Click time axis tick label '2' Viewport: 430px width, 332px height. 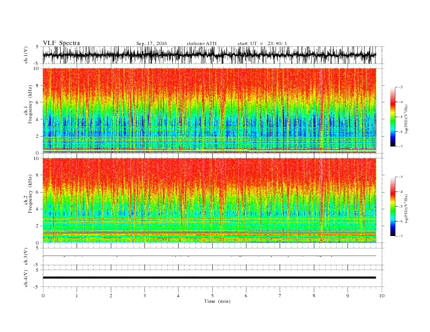tap(111, 296)
